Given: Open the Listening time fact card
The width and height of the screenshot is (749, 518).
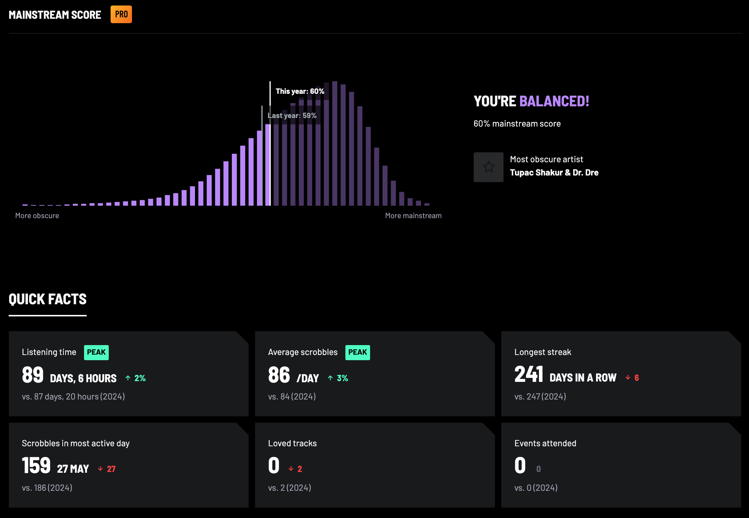Looking at the screenshot, I should pos(128,373).
